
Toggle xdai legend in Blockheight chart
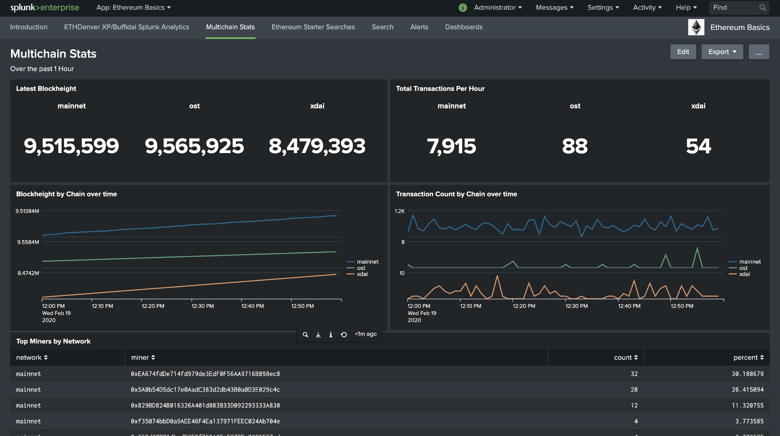point(357,274)
